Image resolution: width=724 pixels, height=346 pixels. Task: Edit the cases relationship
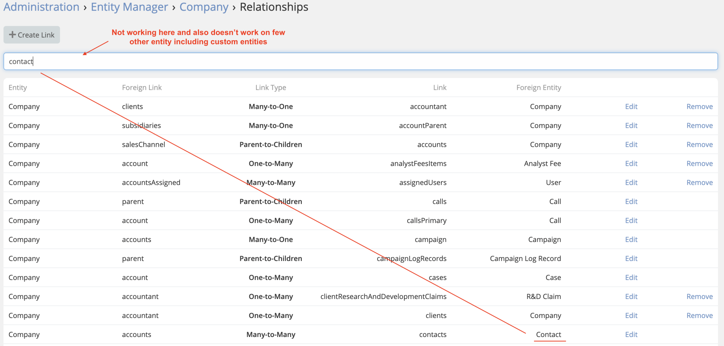click(631, 277)
